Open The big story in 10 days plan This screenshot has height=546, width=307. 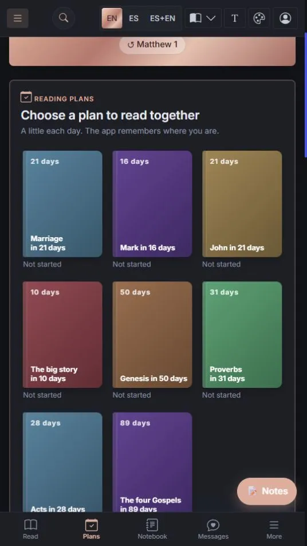pyautogui.click(x=62, y=335)
